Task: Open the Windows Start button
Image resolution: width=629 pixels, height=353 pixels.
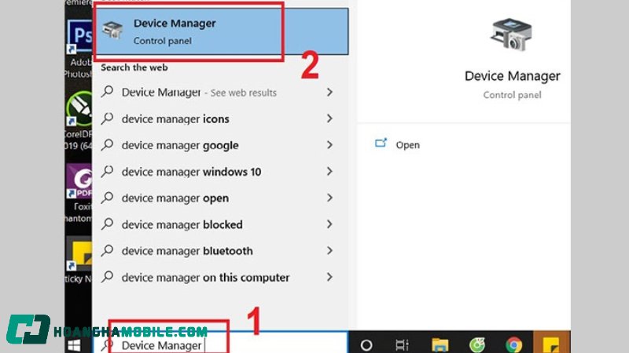Action: click(x=74, y=345)
